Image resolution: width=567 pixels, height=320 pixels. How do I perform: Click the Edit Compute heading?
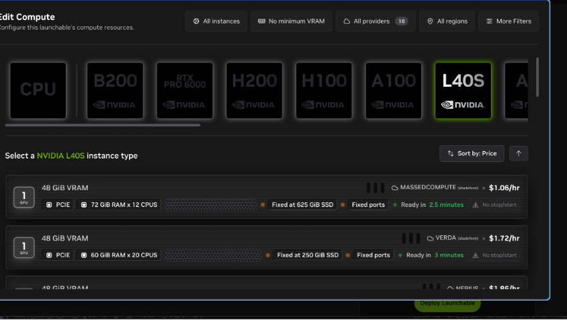point(27,17)
